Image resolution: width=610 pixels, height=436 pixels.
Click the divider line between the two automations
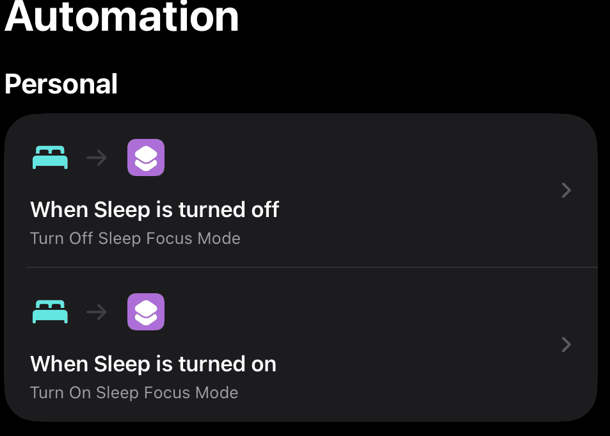[x=312, y=268]
